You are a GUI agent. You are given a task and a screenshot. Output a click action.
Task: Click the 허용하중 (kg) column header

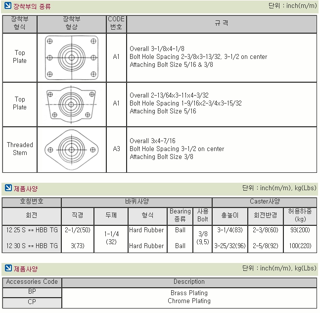(300, 215)
